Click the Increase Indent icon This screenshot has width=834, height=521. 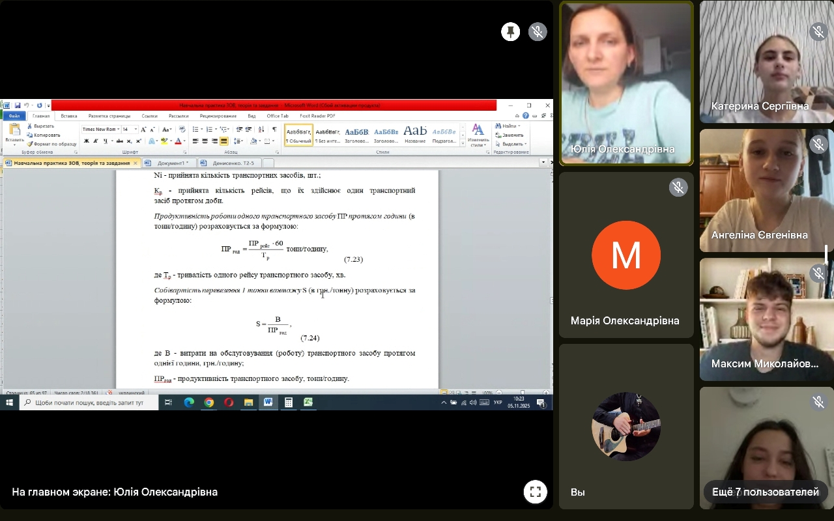click(248, 130)
